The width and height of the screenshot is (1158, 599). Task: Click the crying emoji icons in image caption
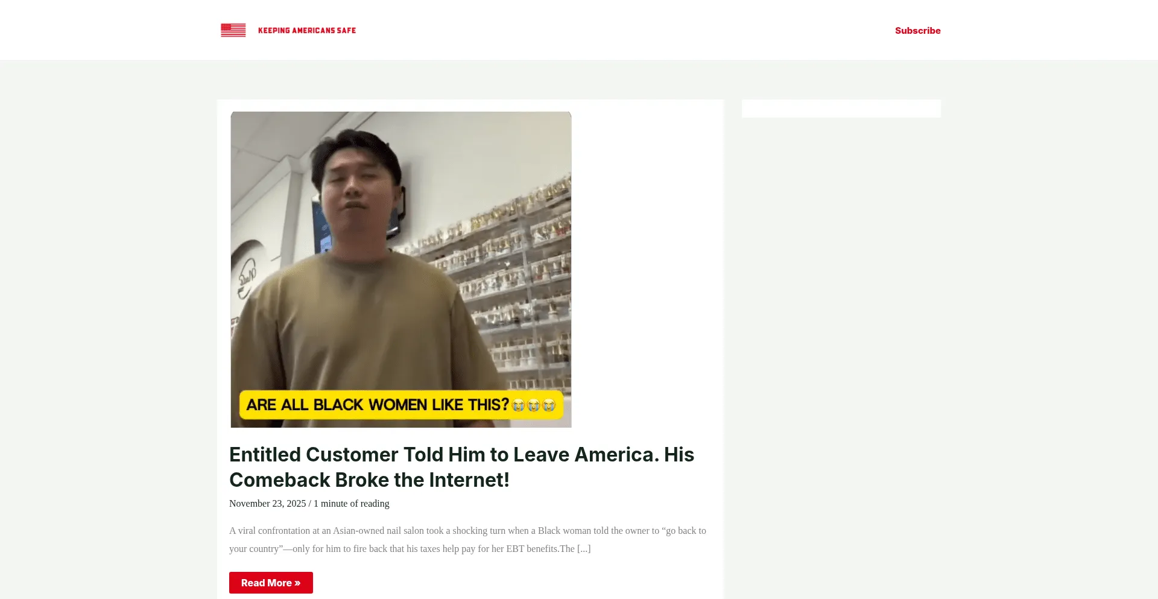534,405
